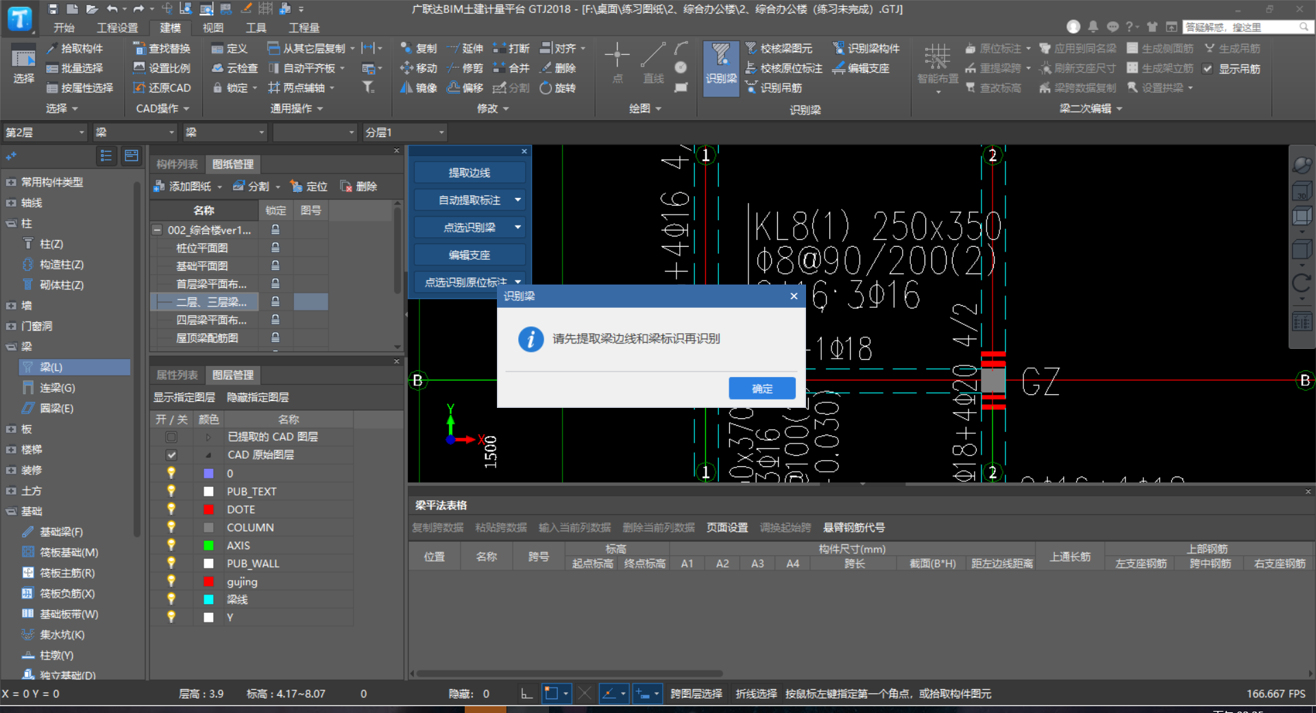1316x713 pixels.
Task: Click the 云检查 cloud check icon
Action: [217, 68]
